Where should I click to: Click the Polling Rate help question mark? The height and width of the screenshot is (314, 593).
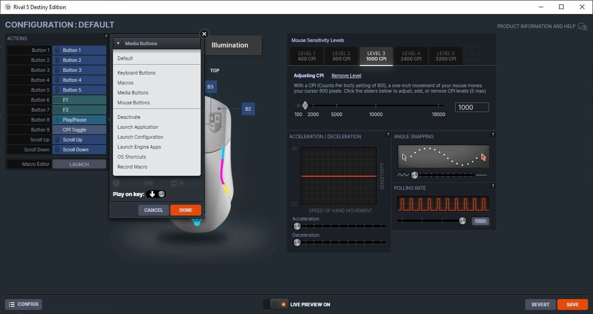[x=493, y=186]
